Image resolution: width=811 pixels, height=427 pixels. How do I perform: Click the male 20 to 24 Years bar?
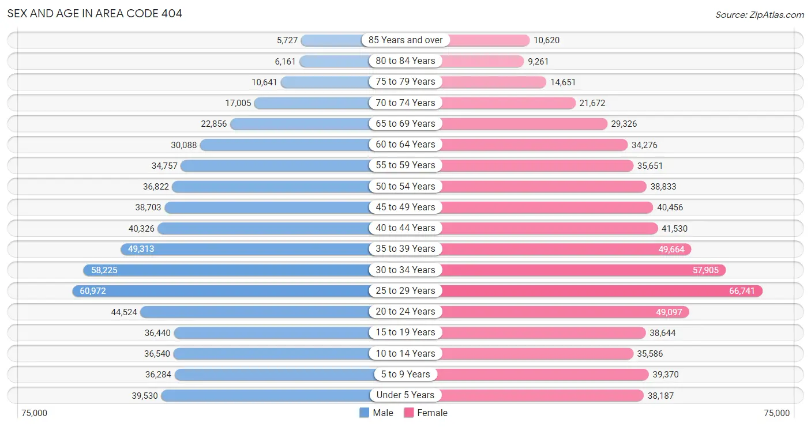(255, 312)
